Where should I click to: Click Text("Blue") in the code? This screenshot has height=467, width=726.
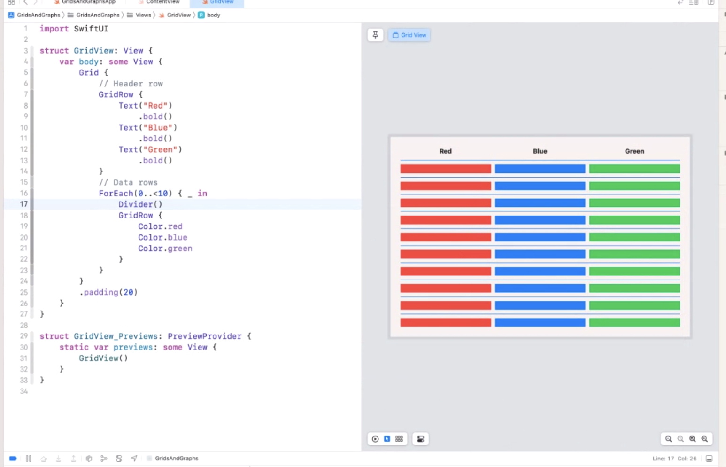147,128
